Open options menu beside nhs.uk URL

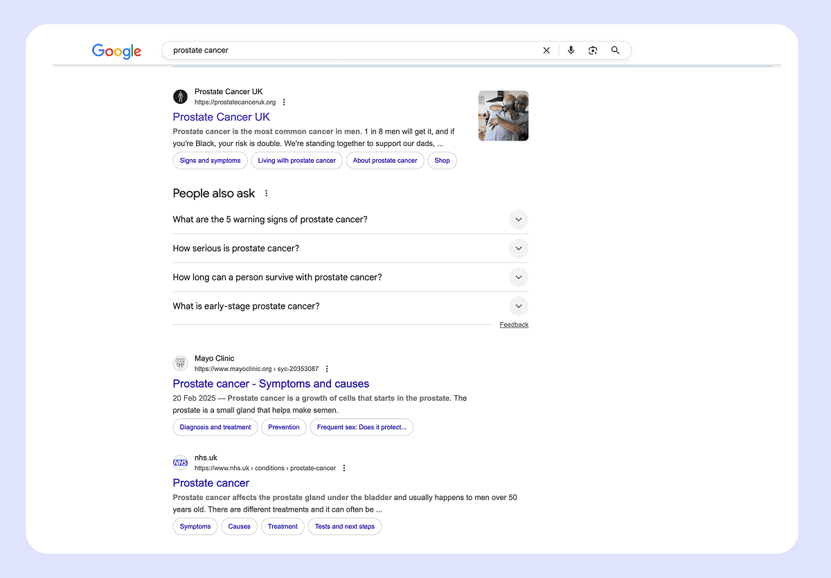click(344, 468)
